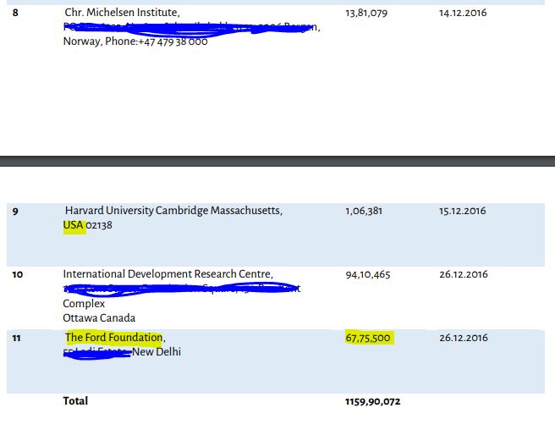Image resolution: width=555 pixels, height=441 pixels.
Task: Click the amount 1,06,381
Action: coord(364,211)
